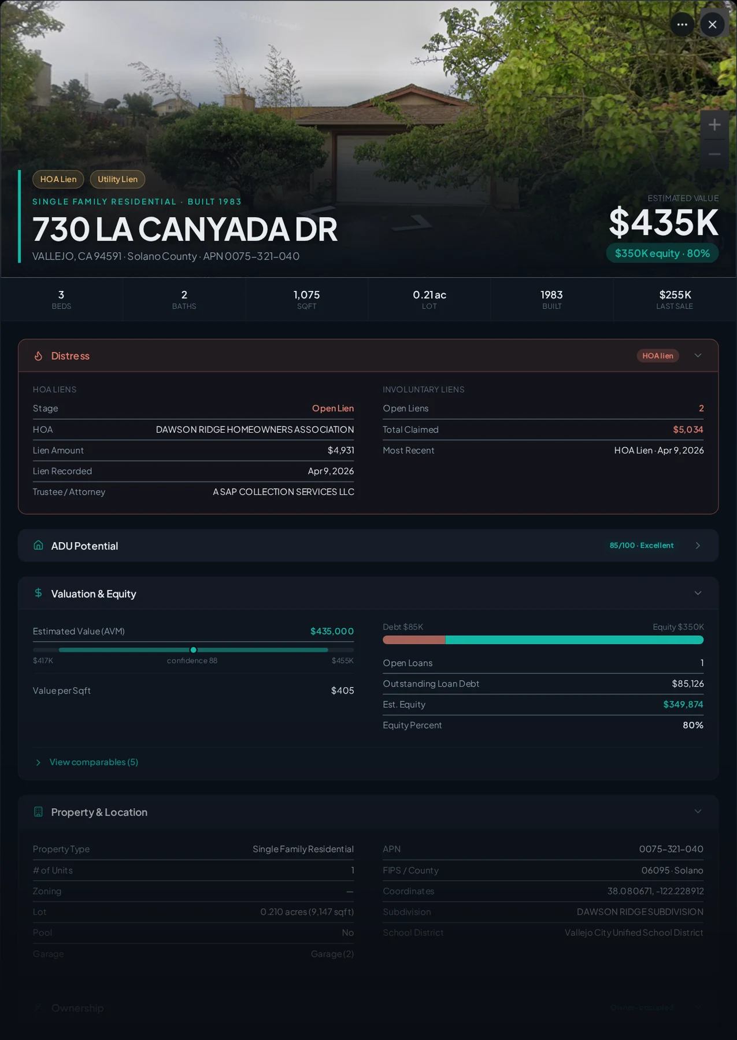Click the $4,931 lien amount

(x=341, y=450)
